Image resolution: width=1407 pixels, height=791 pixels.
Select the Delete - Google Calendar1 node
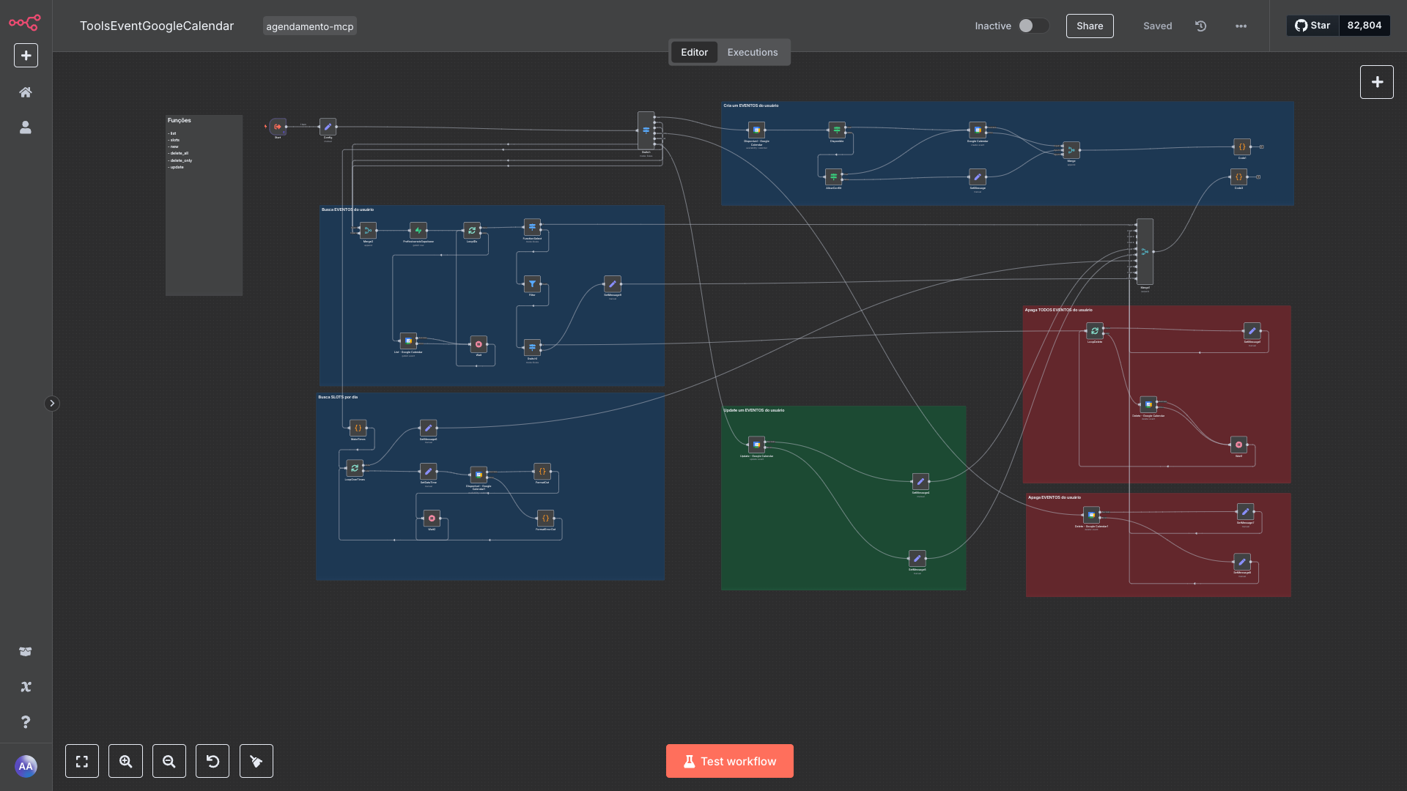(x=1091, y=515)
